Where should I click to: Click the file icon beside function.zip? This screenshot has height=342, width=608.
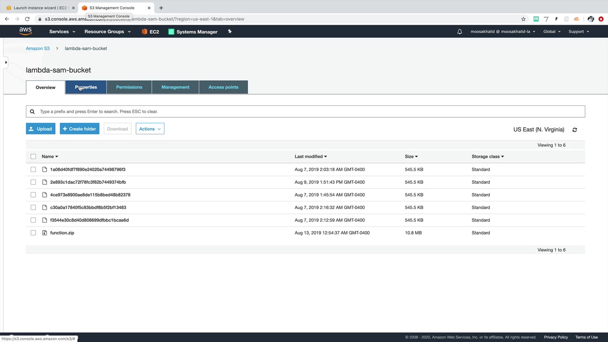pos(45,233)
